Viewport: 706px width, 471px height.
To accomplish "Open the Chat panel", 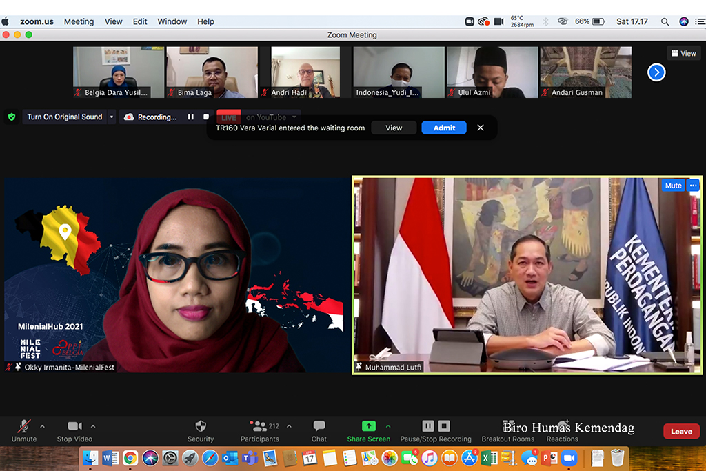I will coord(319,432).
